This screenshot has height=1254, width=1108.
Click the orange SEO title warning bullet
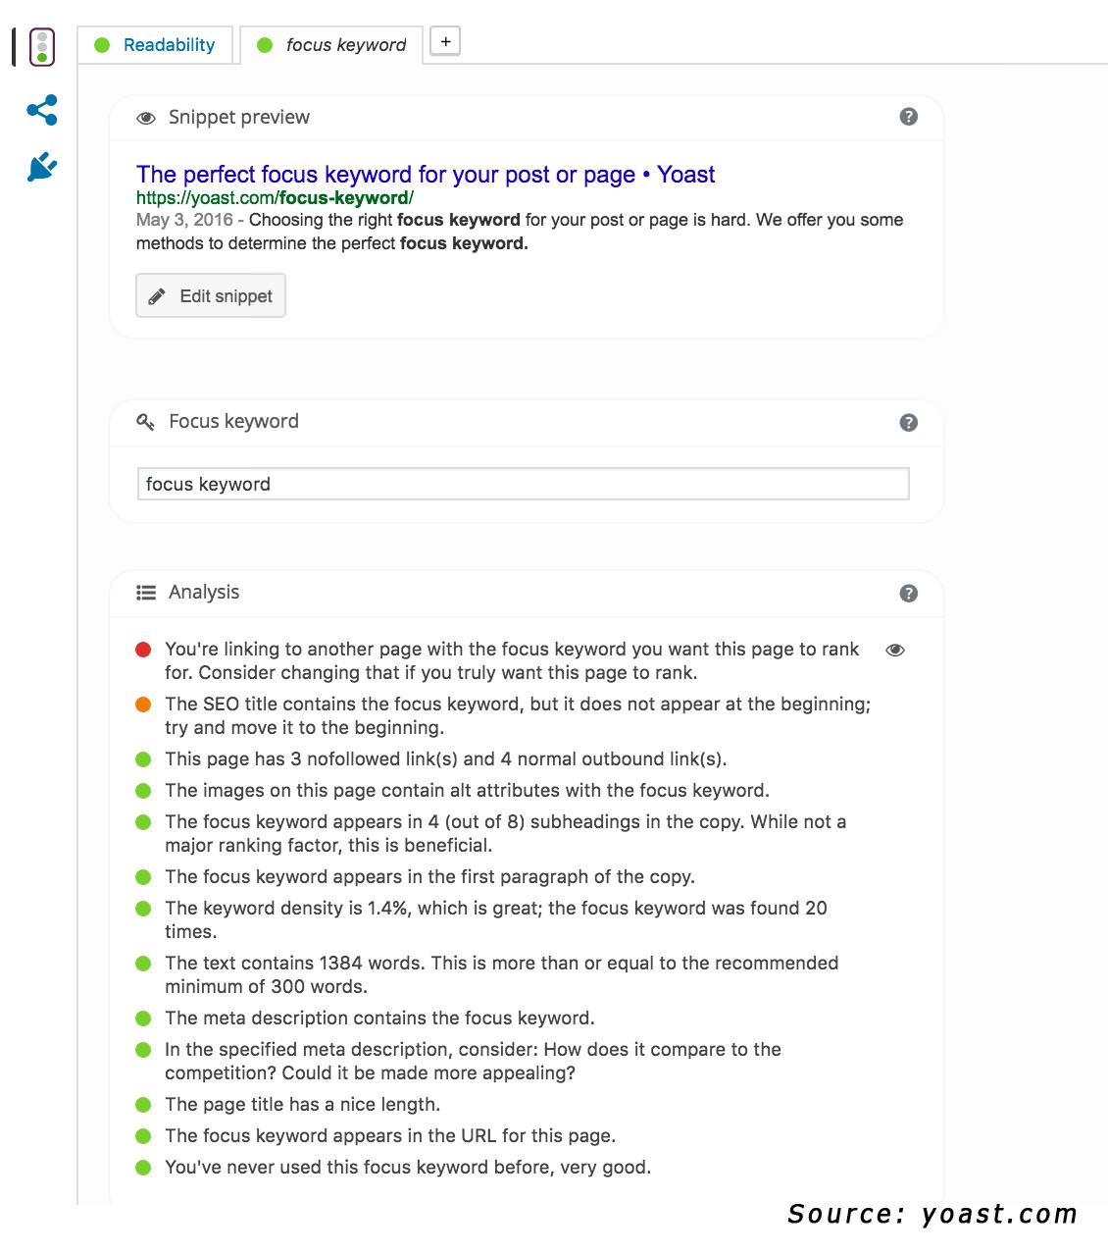coord(143,705)
